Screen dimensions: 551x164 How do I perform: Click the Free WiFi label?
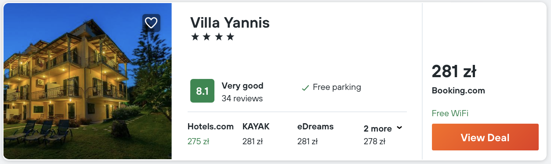450,113
